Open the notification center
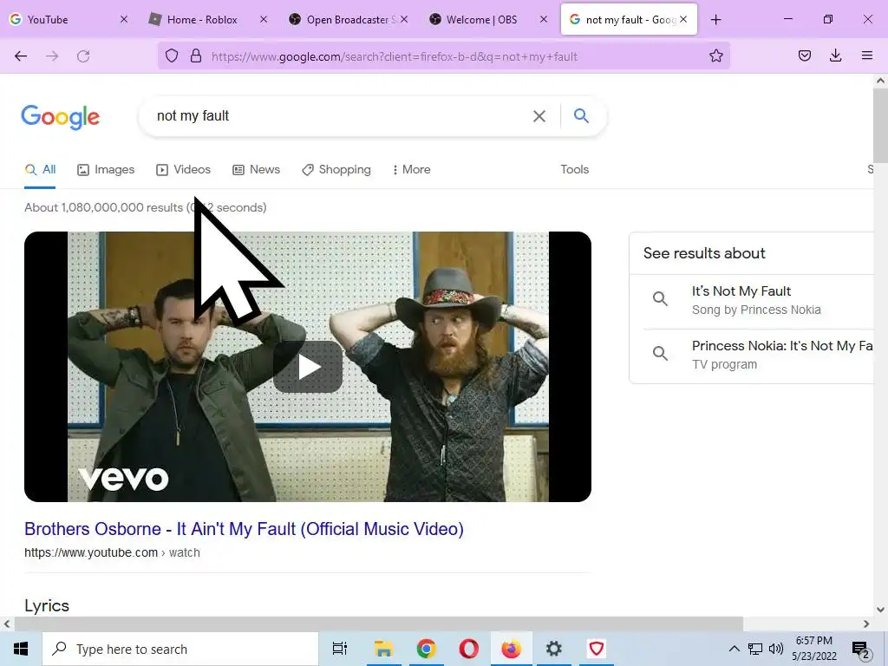The image size is (888, 666). (x=861, y=650)
